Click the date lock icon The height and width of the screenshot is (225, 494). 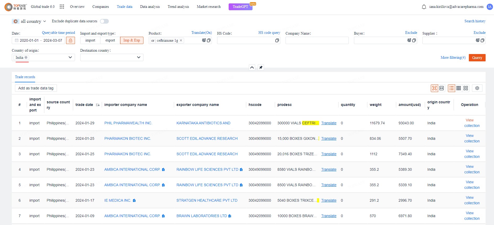pos(71,40)
